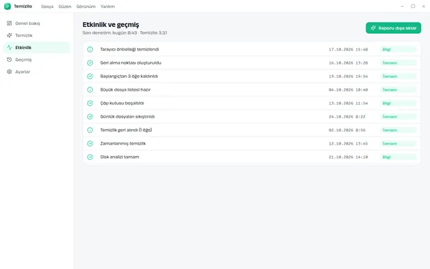Viewport: 430px width, 269px height.
Task: Switch to the Temizlik section
Action: (37, 36)
